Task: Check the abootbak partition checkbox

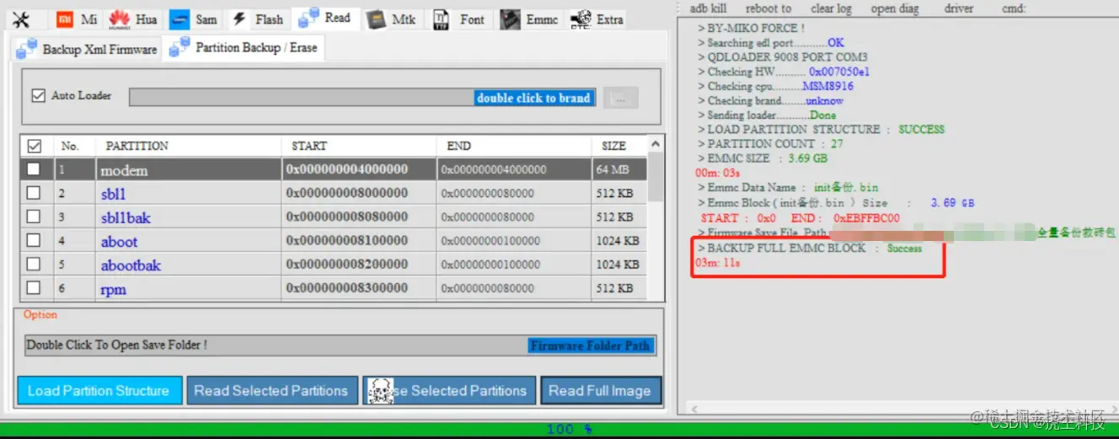Action: tap(34, 264)
